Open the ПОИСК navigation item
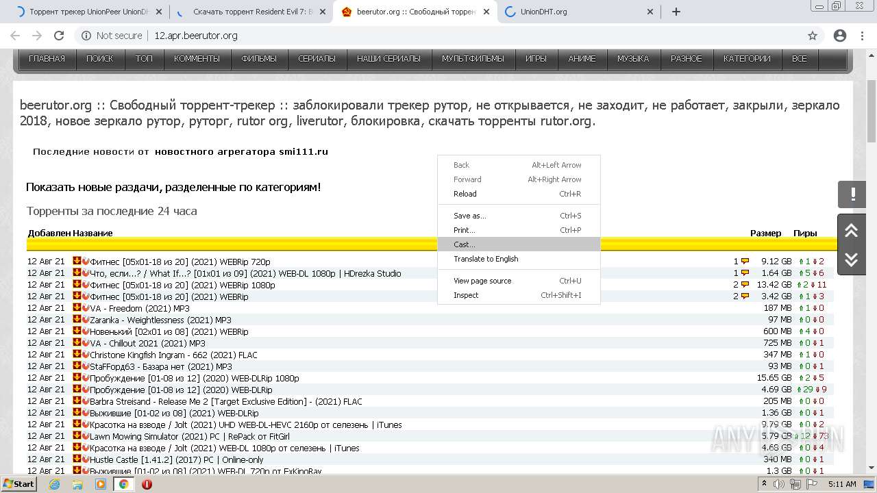This screenshot has height=493, width=877. (x=100, y=59)
